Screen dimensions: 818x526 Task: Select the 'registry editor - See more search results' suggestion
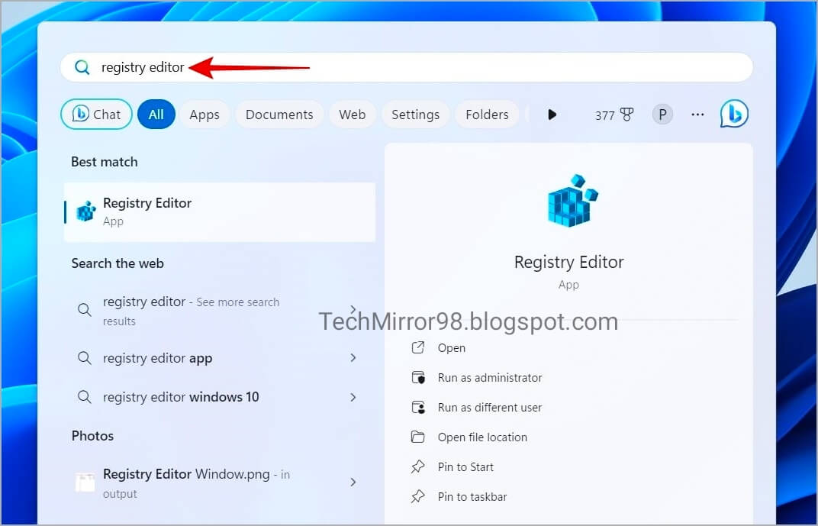(x=220, y=311)
